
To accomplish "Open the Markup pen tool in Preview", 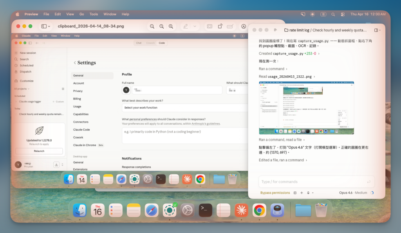I will click(185, 26).
